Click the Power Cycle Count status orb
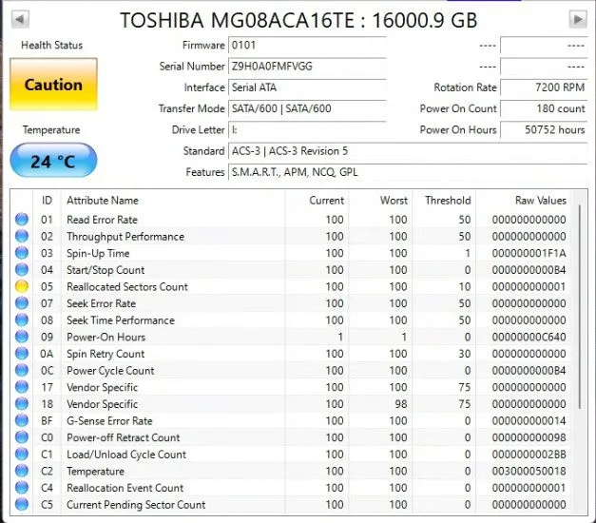The width and height of the screenshot is (596, 523). [22, 370]
